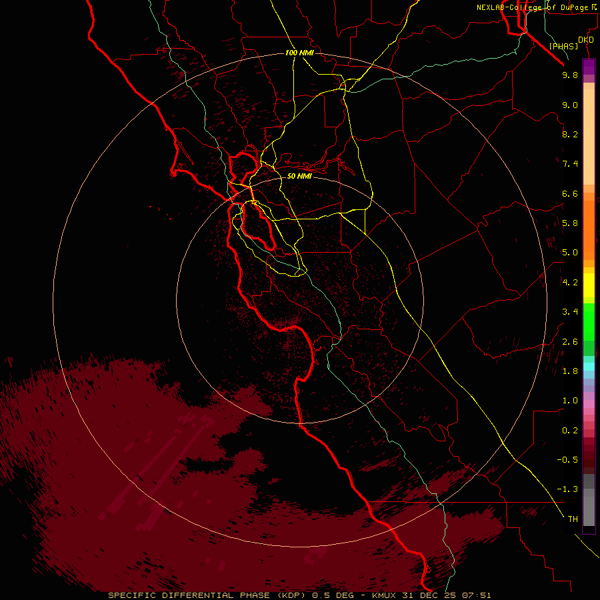The height and width of the screenshot is (600, 600).
Task: Click the 3.4 scale value
Action: 570,312
